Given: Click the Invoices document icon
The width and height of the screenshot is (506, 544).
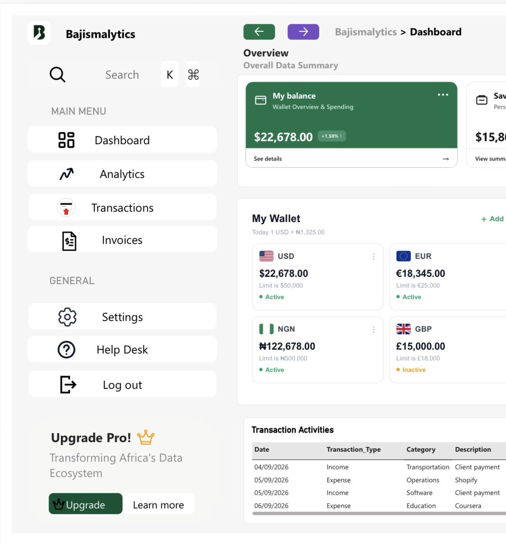Looking at the screenshot, I should [x=69, y=241].
